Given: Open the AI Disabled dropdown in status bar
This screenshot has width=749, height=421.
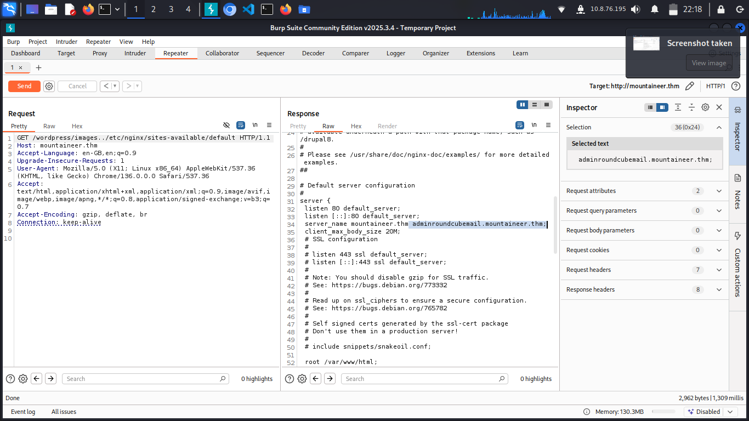Looking at the screenshot, I should 730,412.
